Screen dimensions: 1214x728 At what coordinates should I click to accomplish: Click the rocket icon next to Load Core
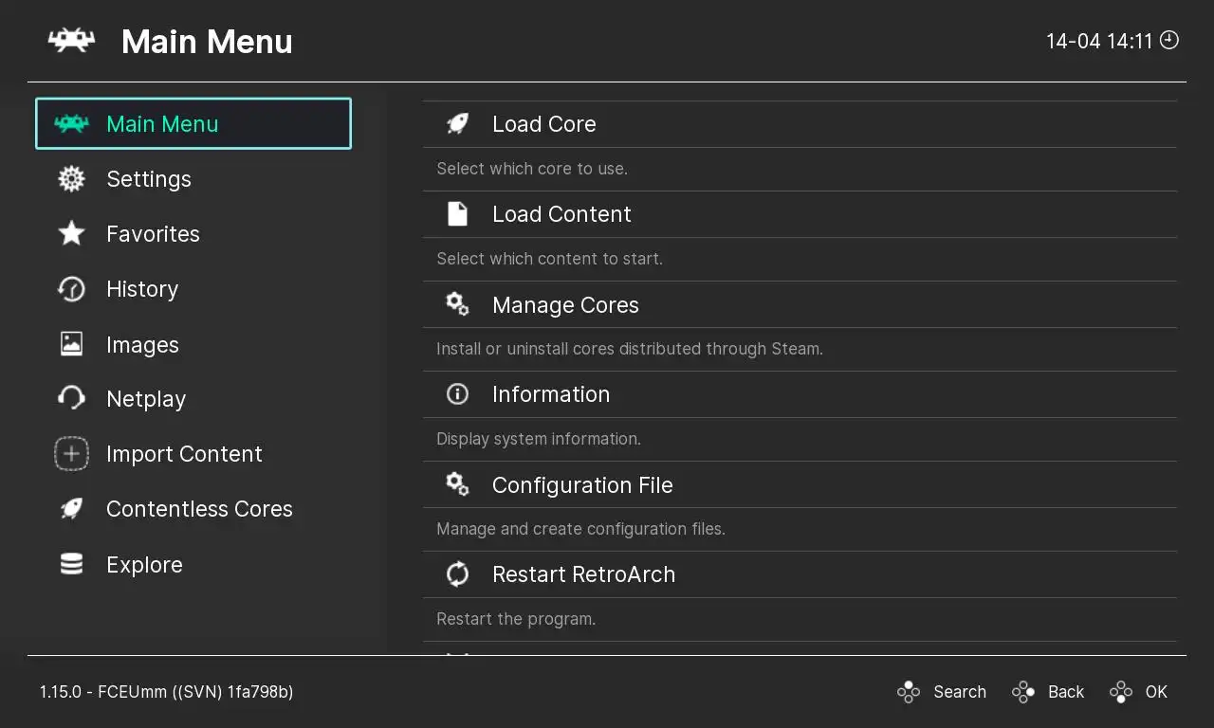click(x=457, y=124)
